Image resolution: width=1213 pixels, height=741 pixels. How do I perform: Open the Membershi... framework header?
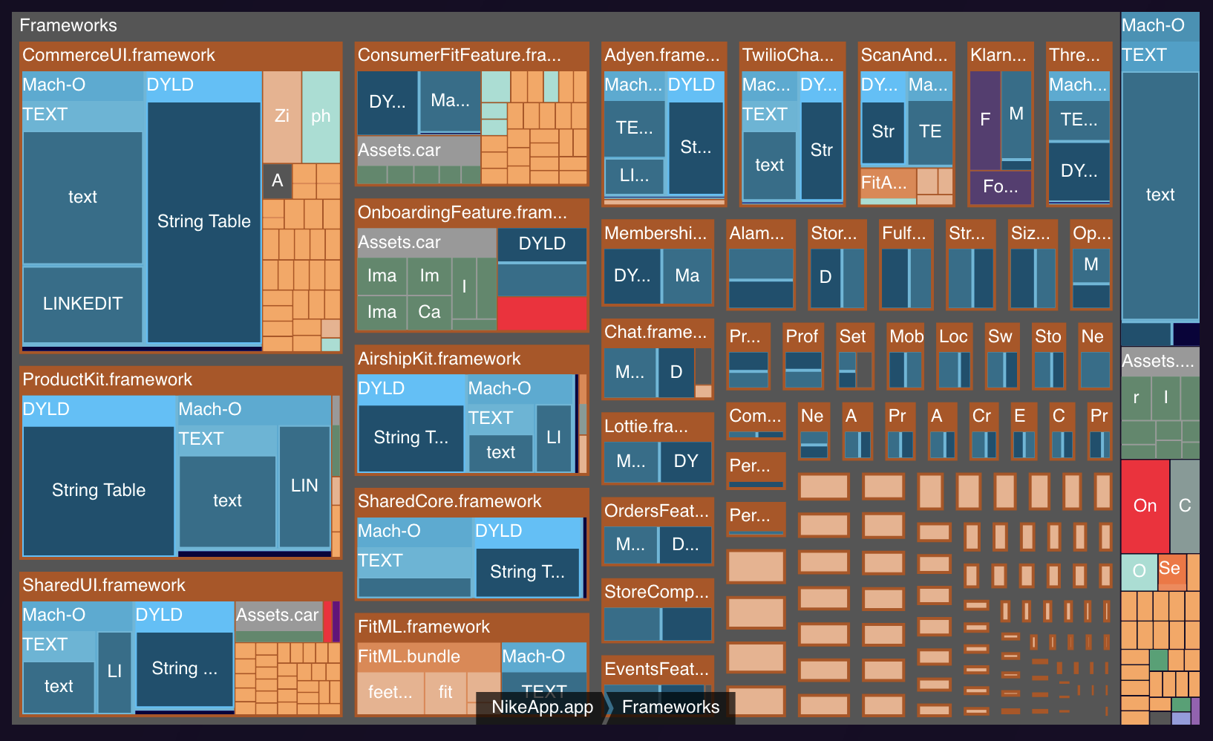[657, 233]
